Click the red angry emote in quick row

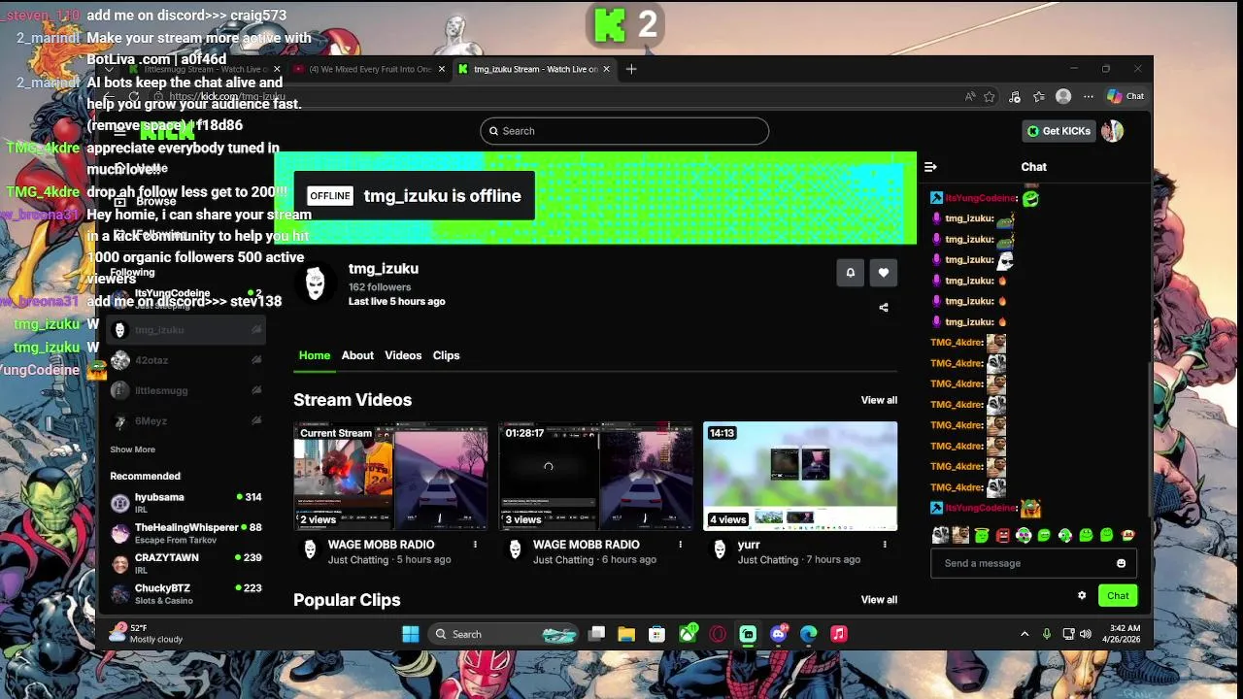(x=1003, y=535)
